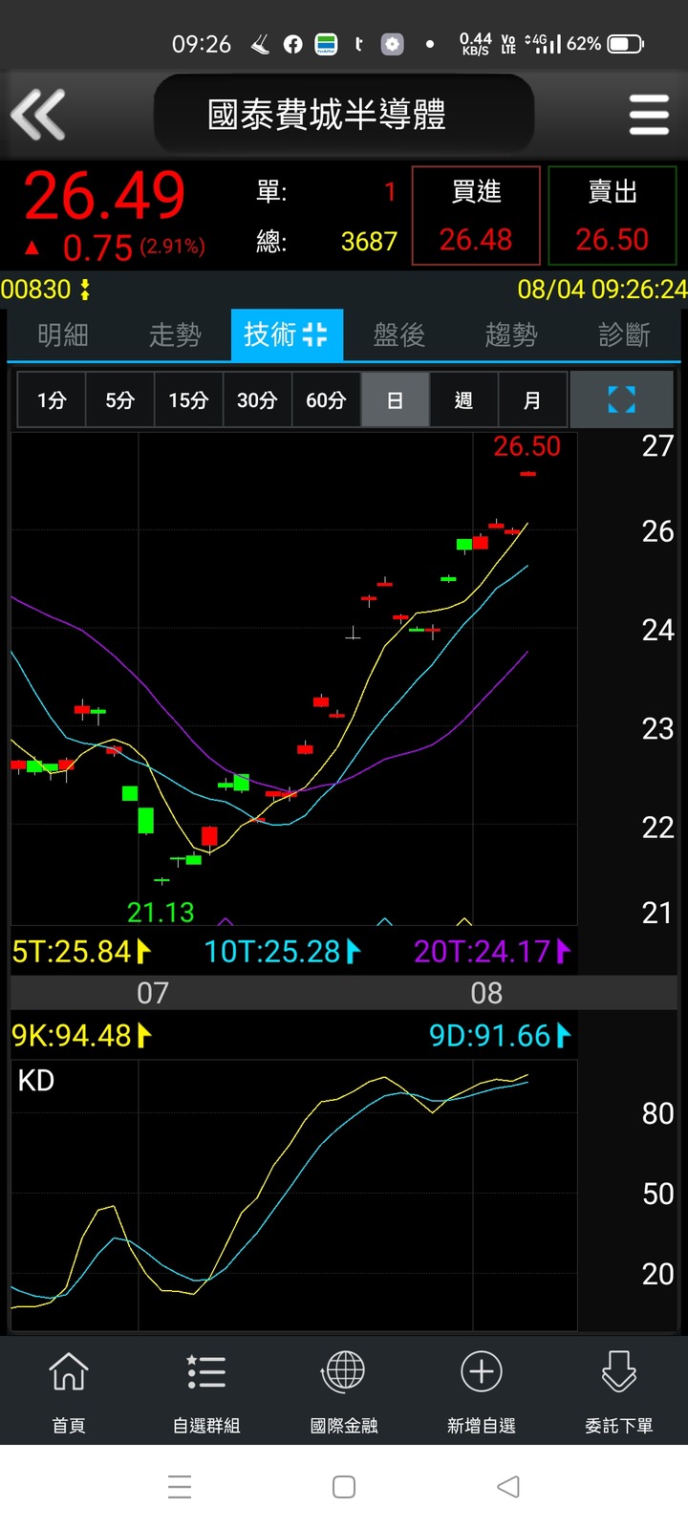688x1529 pixels.
Task: Select the 15分 timeframe
Action: point(188,399)
